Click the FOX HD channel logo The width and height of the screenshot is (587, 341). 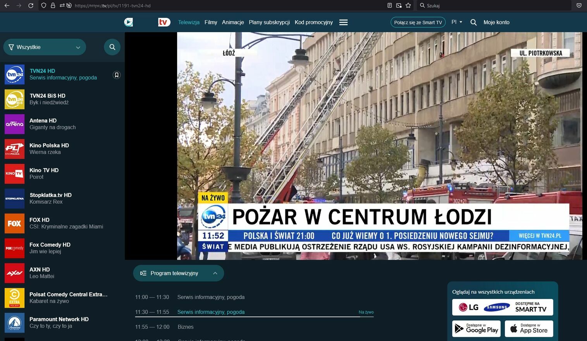(15, 223)
